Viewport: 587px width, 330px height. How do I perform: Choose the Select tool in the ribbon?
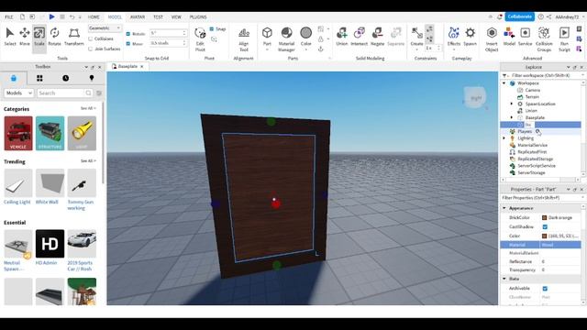10,37
